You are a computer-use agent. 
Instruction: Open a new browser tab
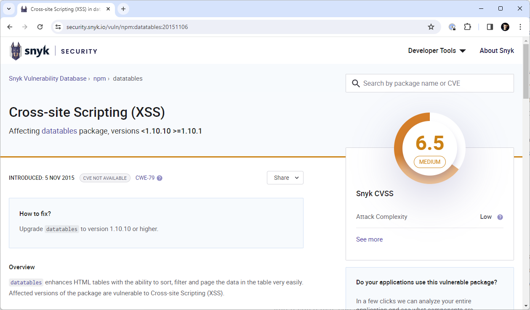click(x=123, y=9)
